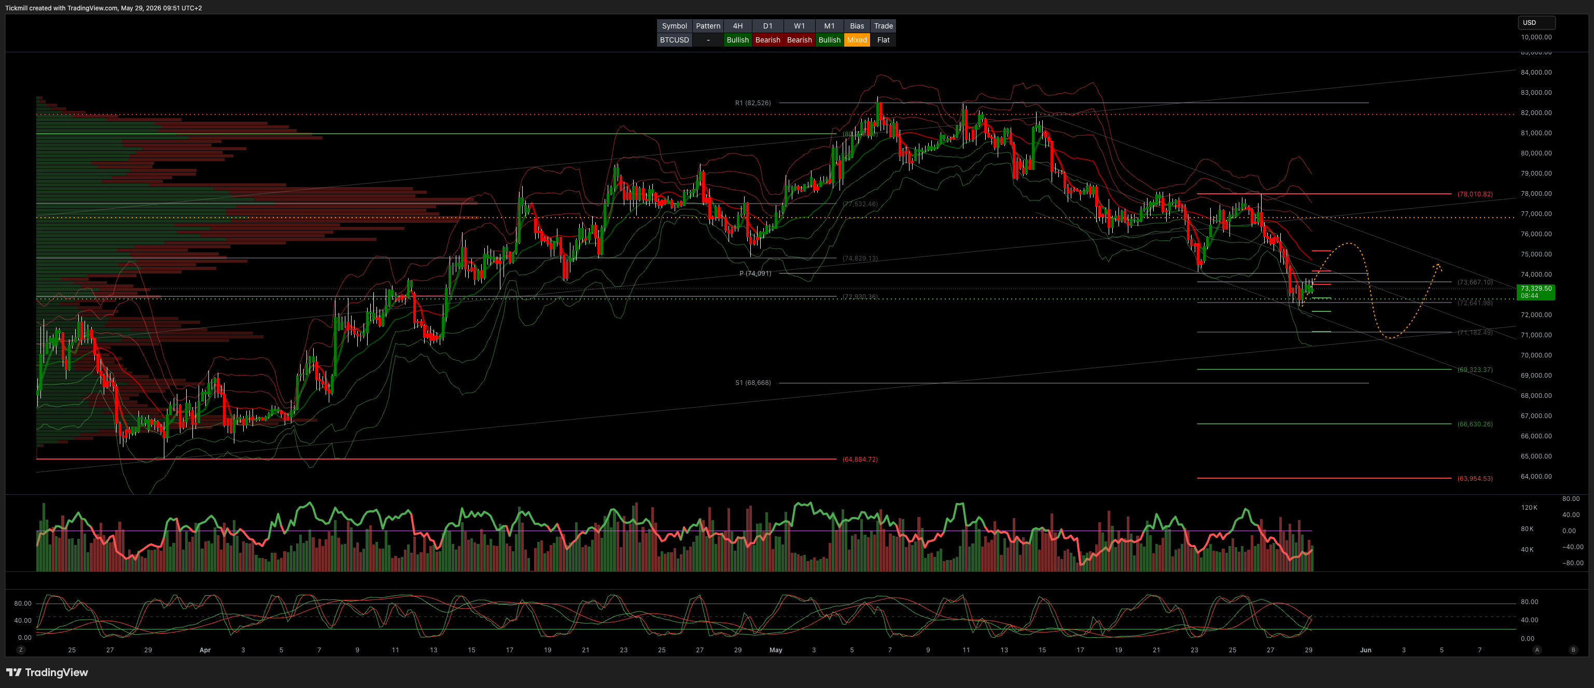Click the D1 Bearish cell in the table
The image size is (1594, 688).
[768, 39]
